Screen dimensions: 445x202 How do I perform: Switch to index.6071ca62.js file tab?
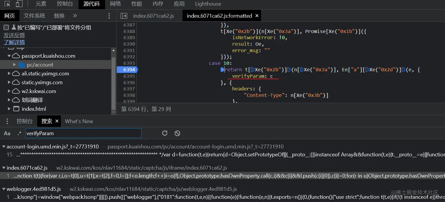tap(154, 16)
